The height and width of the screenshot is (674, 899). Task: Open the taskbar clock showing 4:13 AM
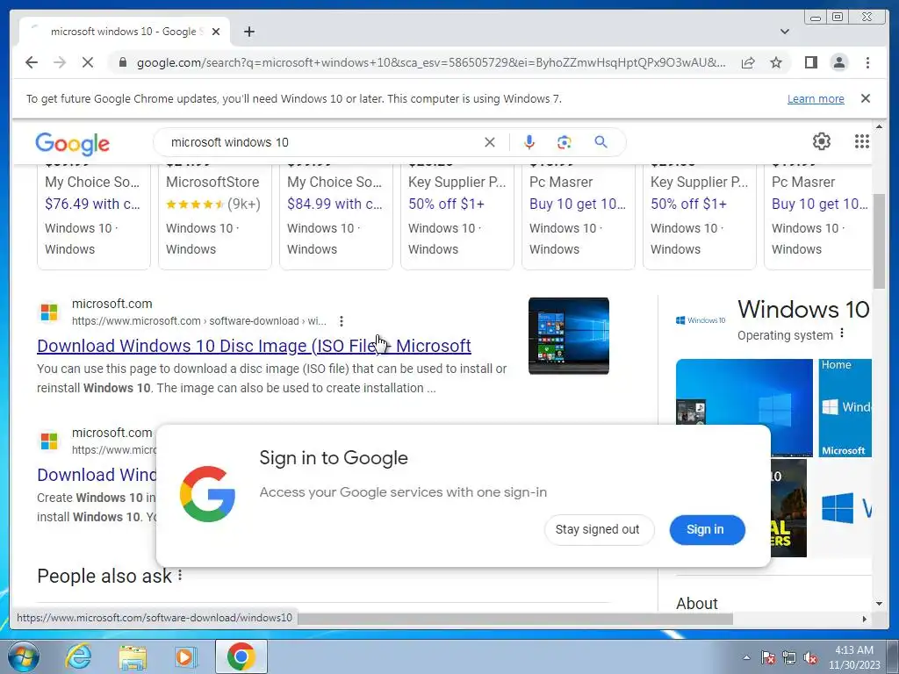click(854, 657)
